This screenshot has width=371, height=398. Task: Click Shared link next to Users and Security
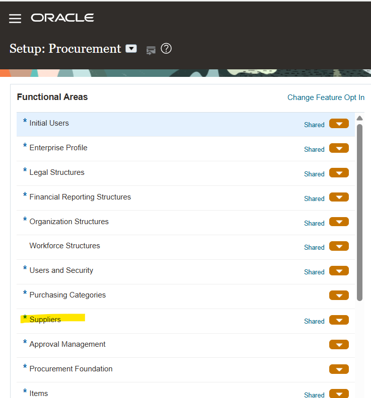click(x=314, y=272)
